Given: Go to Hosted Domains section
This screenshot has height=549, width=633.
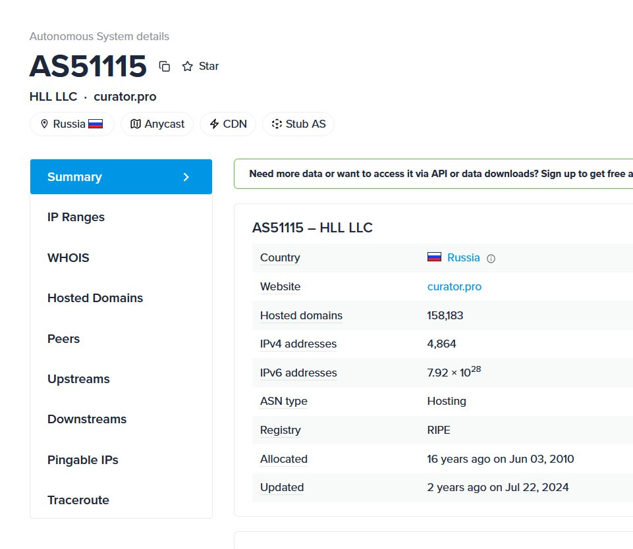Looking at the screenshot, I should [96, 298].
